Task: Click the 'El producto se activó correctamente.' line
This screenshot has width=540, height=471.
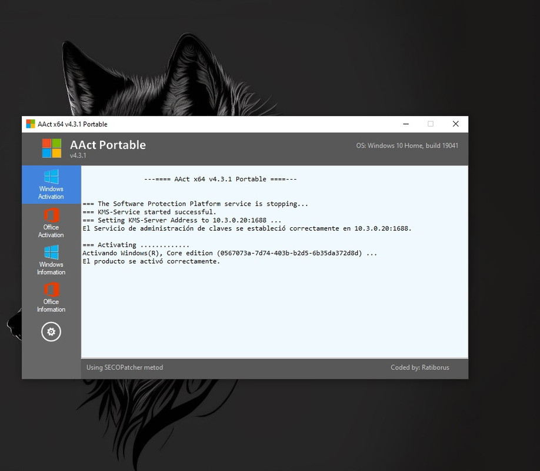Action: (151, 261)
